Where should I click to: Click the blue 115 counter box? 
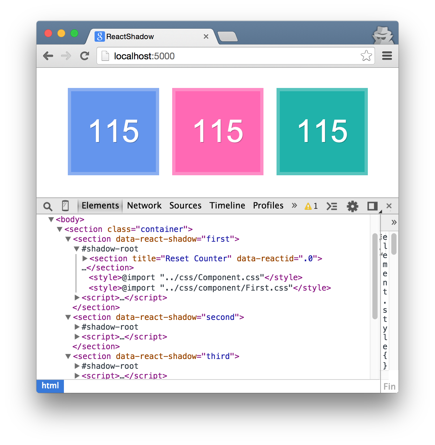pos(113,132)
